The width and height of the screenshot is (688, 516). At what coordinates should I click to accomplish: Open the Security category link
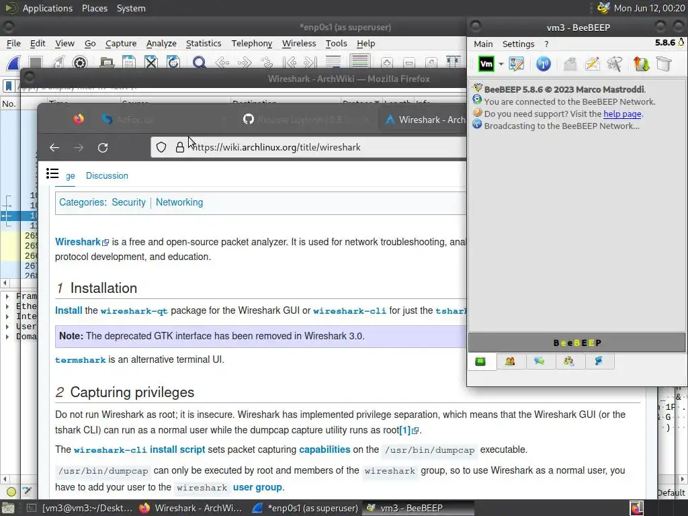(128, 202)
